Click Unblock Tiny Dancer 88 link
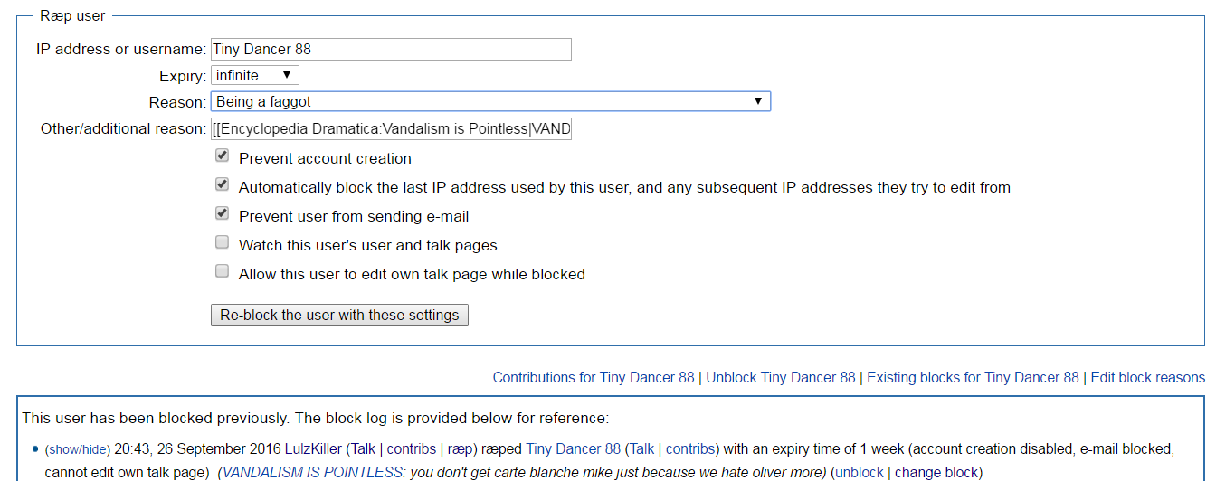Viewport: 1216px width, 481px height. pos(781,377)
